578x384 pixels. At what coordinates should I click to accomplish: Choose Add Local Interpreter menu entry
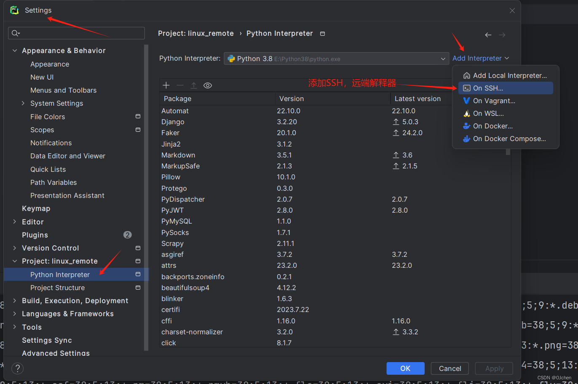point(506,75)
